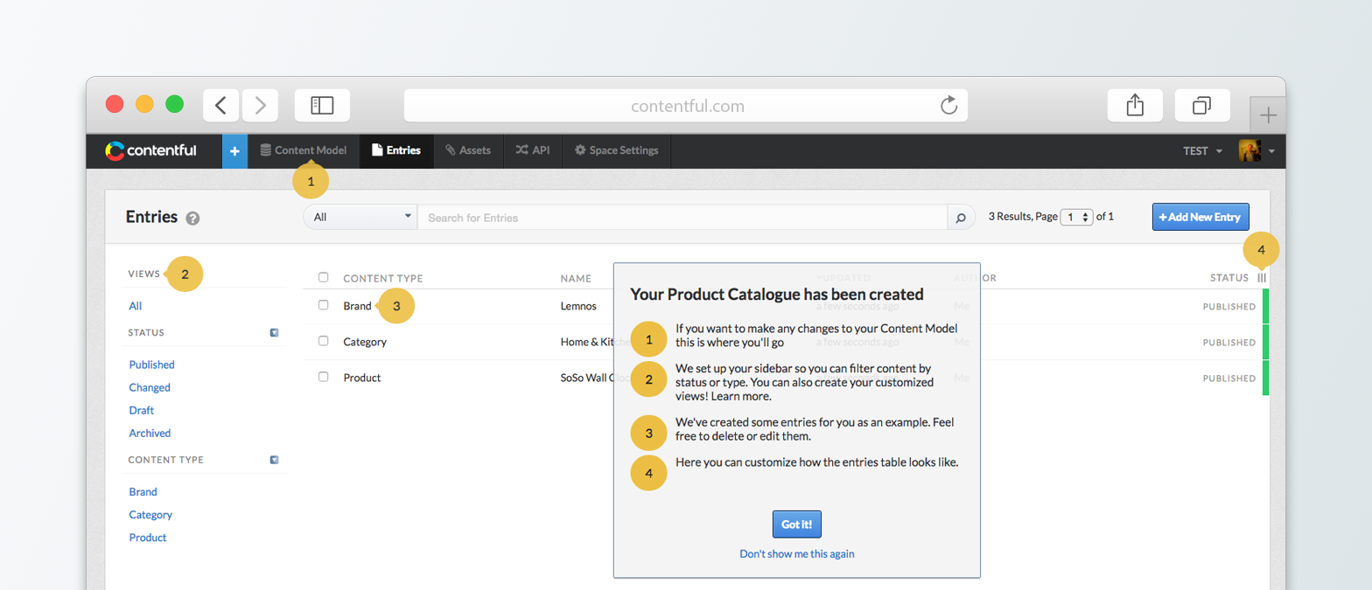The width and height of the screenshot is (1372, 590).
Task: Open the API tab
Action: coord(532,150)
